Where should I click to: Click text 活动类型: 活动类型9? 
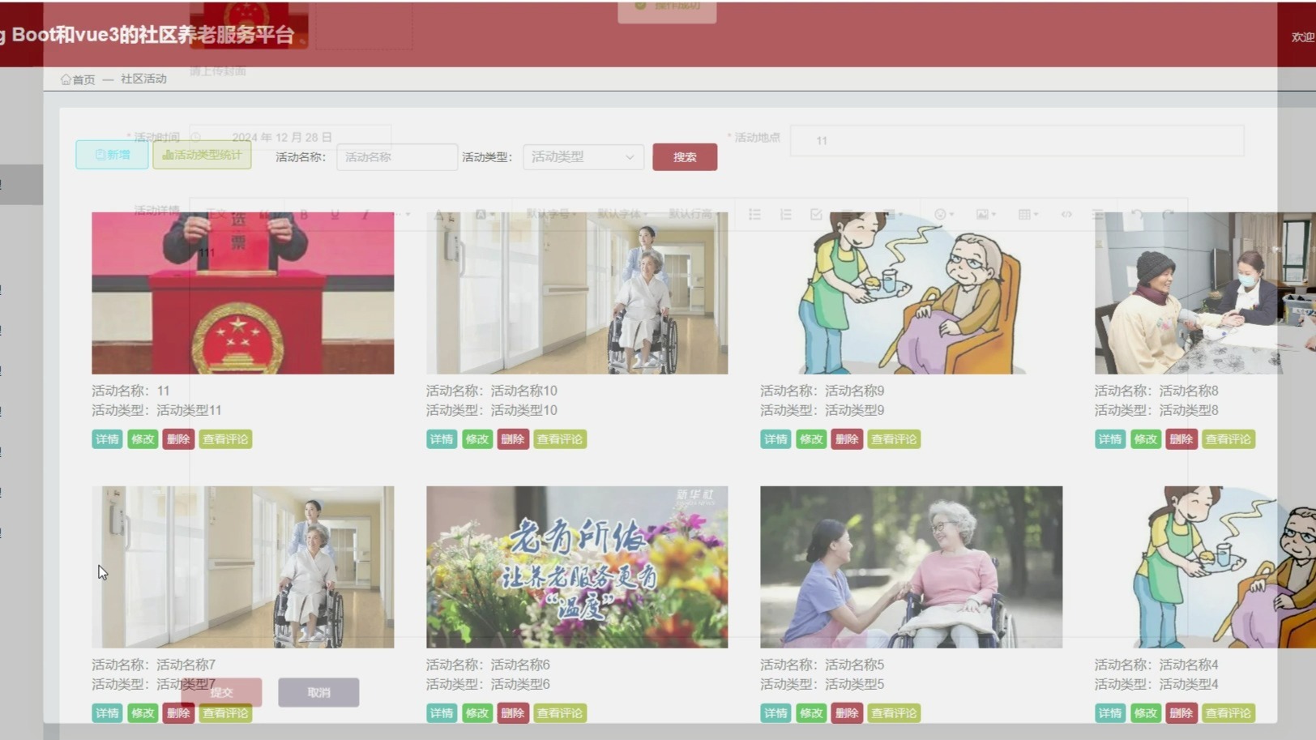tap(822, 410)
